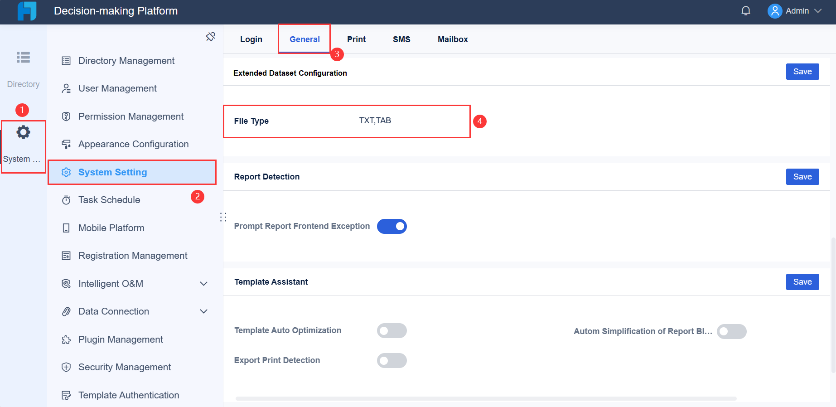Save the Extended Dataset Configuration section

pyautogui.click(x=802, y=72)
